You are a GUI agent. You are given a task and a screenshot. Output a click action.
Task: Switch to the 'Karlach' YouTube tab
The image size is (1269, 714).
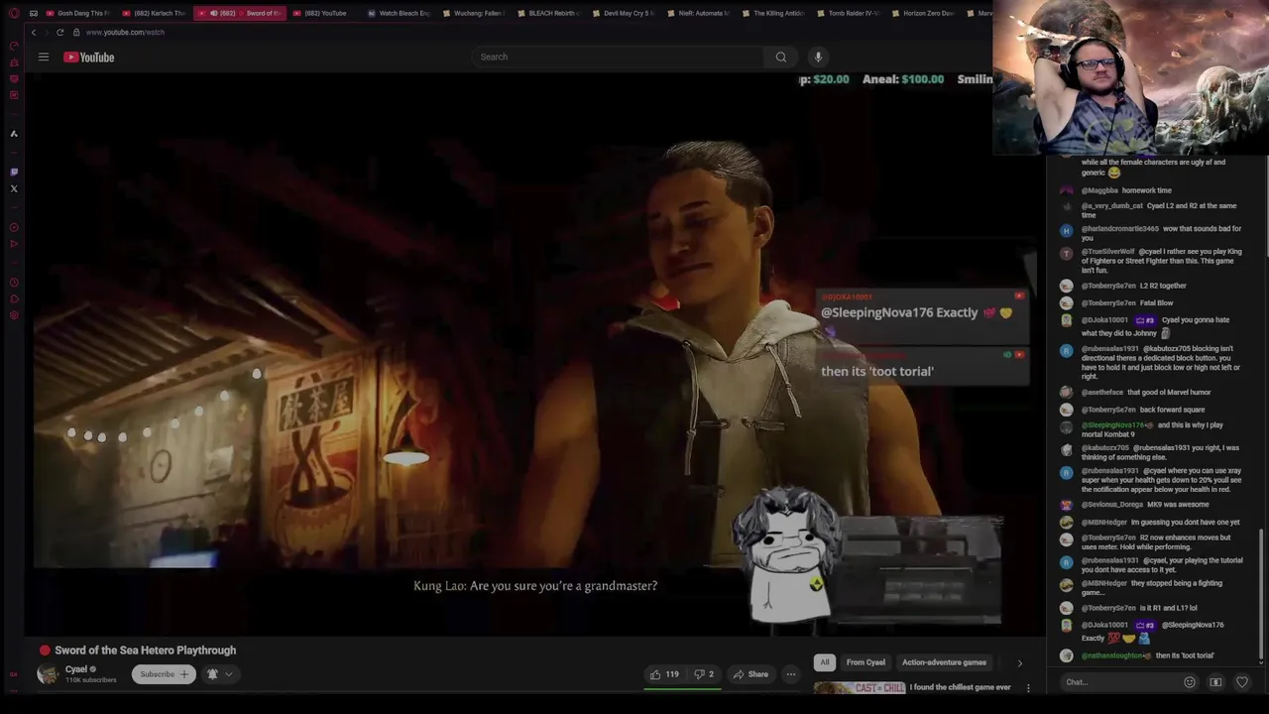click(157, 13)
